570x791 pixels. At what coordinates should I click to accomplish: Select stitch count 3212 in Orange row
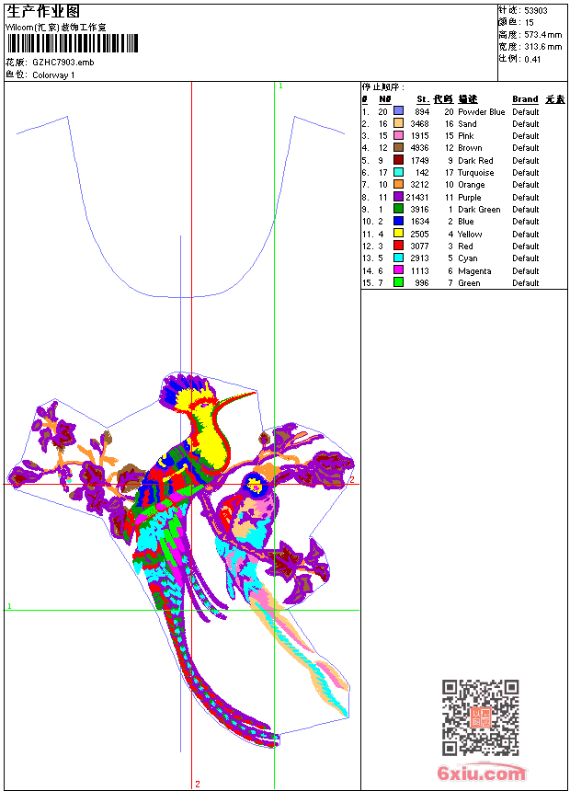point(419,185)
